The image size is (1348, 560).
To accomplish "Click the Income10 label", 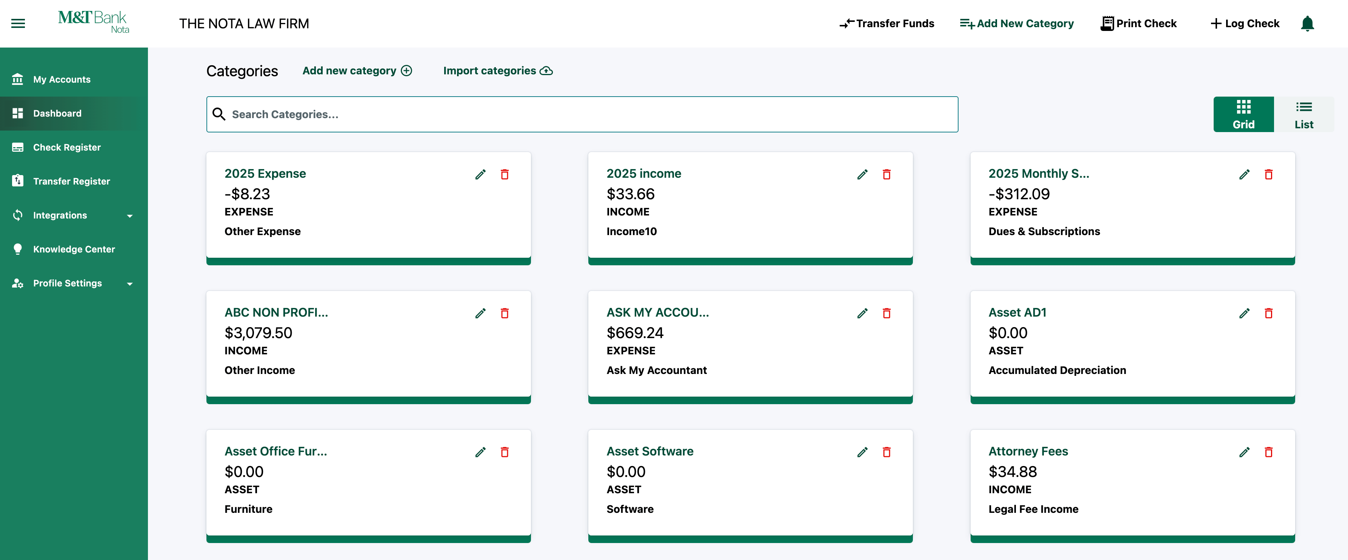I will [632, 231].
